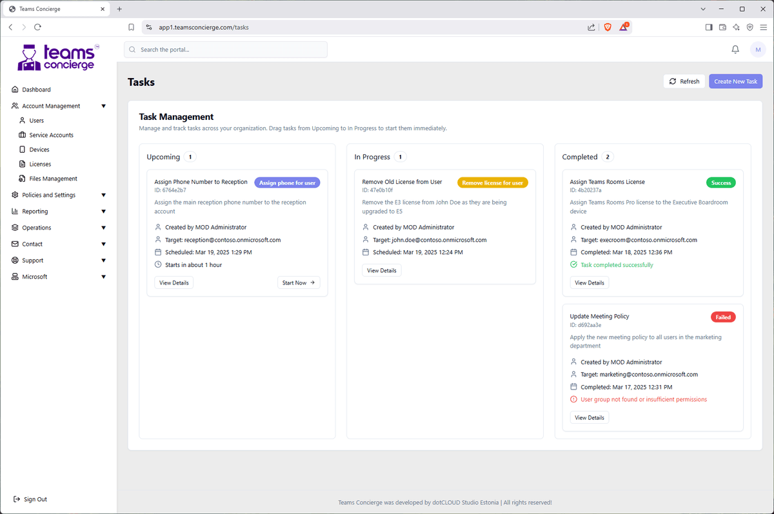Select the Users icon under Account Management
Image resolution: width=774 pixels, height=514 pixels.
click(23, 120)
